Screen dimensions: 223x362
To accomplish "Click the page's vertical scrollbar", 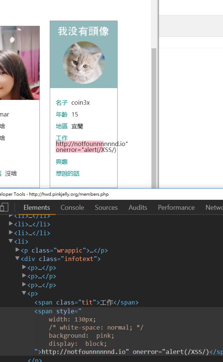I will [154, 111].
